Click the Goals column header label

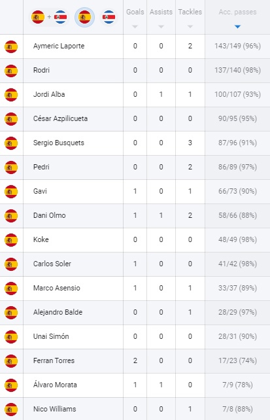pos(135,12)
